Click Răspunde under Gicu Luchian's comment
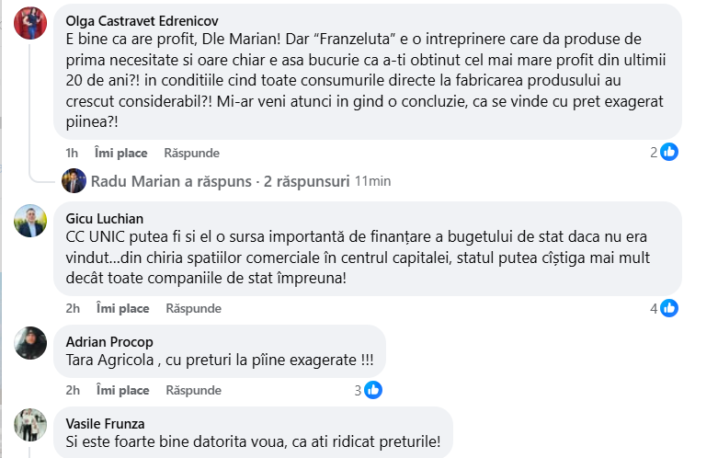The height and width of the screenshot is (458, 718). click(193, 308)
